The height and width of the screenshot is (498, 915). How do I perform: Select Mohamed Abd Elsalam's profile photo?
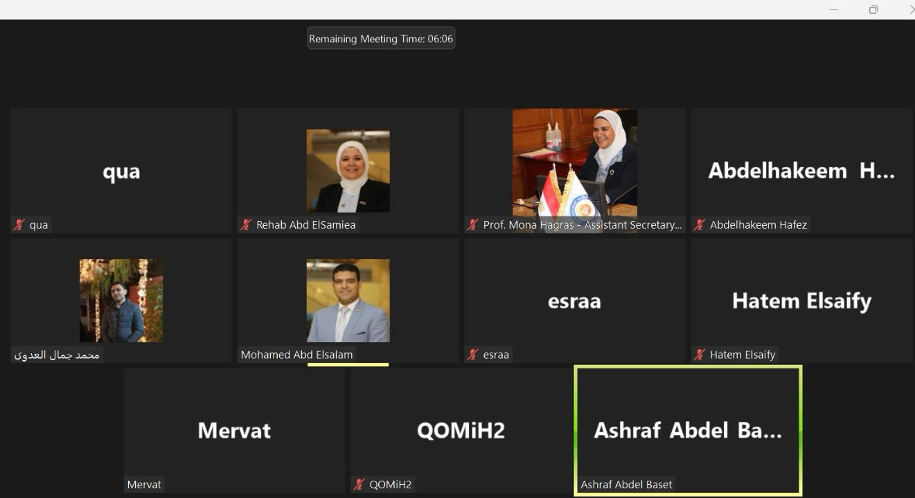[x=348, y=301]
